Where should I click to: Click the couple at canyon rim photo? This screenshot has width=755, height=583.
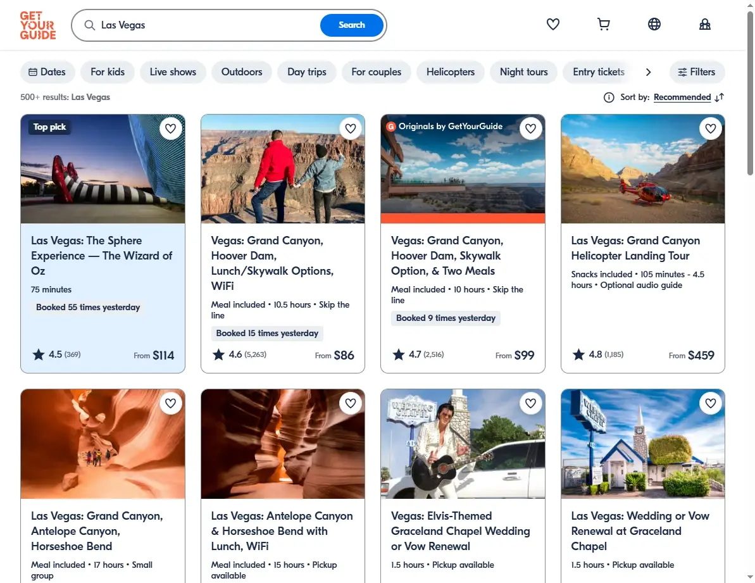pyautogui.click(x=283, y=169)
